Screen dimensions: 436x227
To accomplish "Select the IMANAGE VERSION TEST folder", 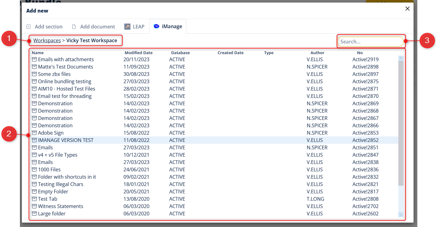I will (66, 140).
